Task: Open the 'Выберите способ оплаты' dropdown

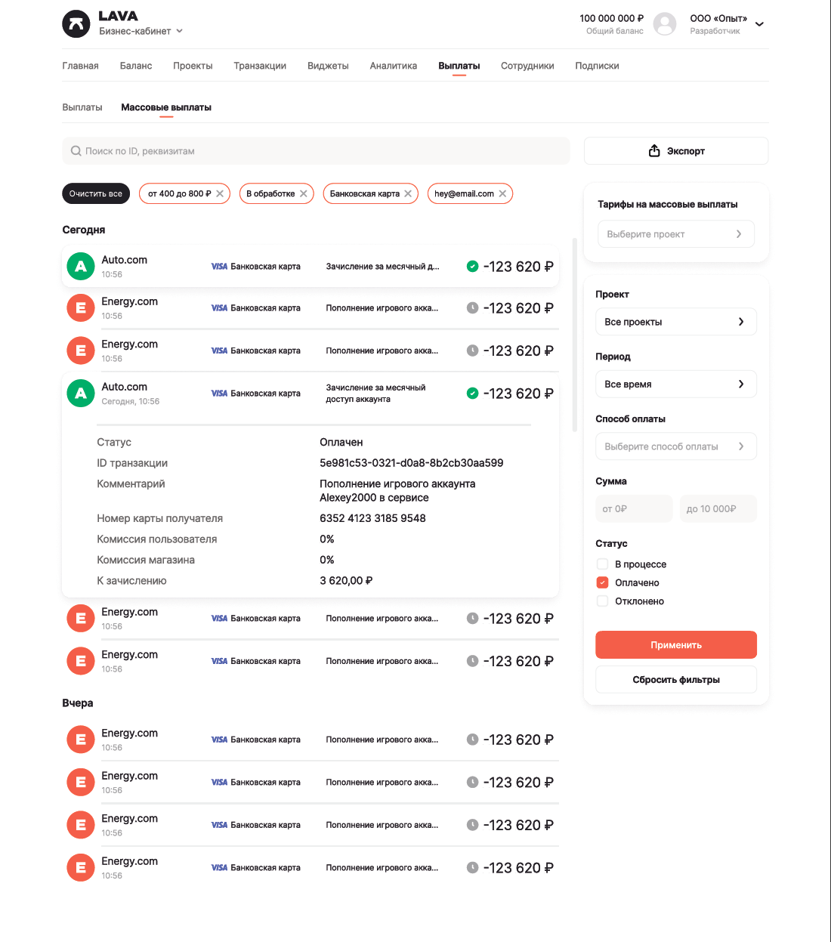Action: (x=675, y=446)
